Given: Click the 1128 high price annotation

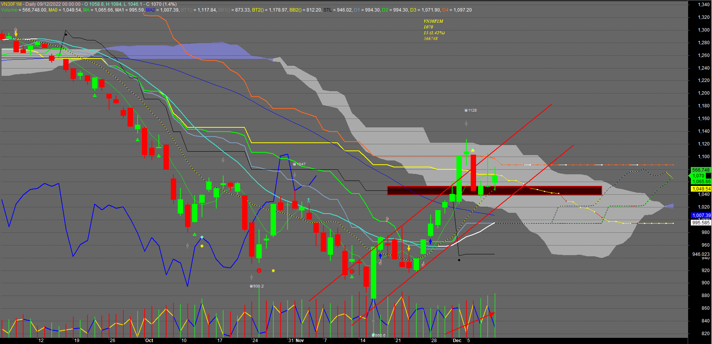Looking at the screenshot, I should coord(471,110).
